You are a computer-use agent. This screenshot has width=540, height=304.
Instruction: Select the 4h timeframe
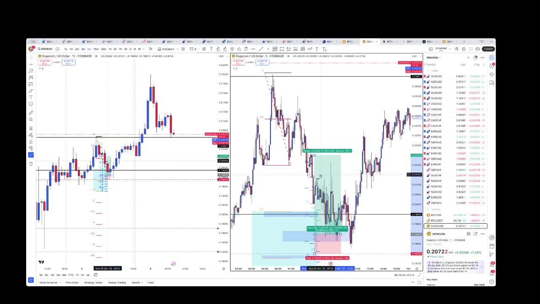click(115, 49)
